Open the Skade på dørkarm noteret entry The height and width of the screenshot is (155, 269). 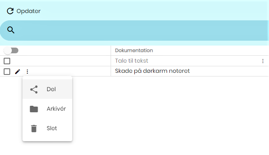tap(152, 71)
